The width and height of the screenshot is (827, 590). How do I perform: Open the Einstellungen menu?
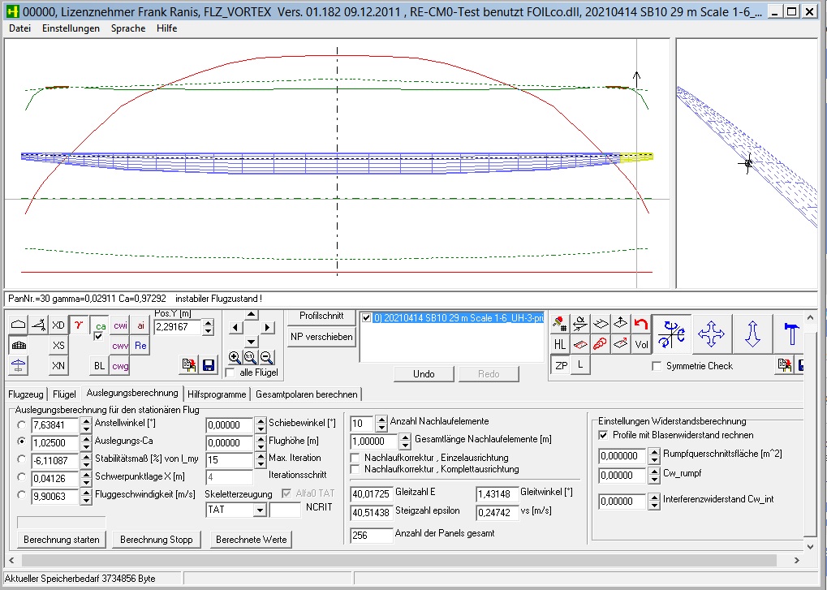click(x=71, y=28)
